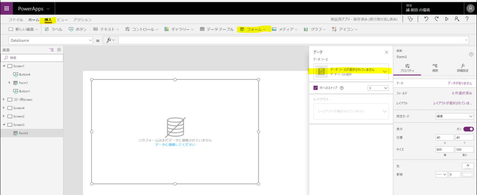Viewport: 477px width, 195px height.
Task: Close the データ pane
Action: (386, 52)
